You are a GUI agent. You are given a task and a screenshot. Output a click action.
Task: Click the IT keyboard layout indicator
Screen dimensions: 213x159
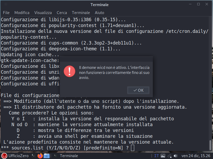point(157,156)
